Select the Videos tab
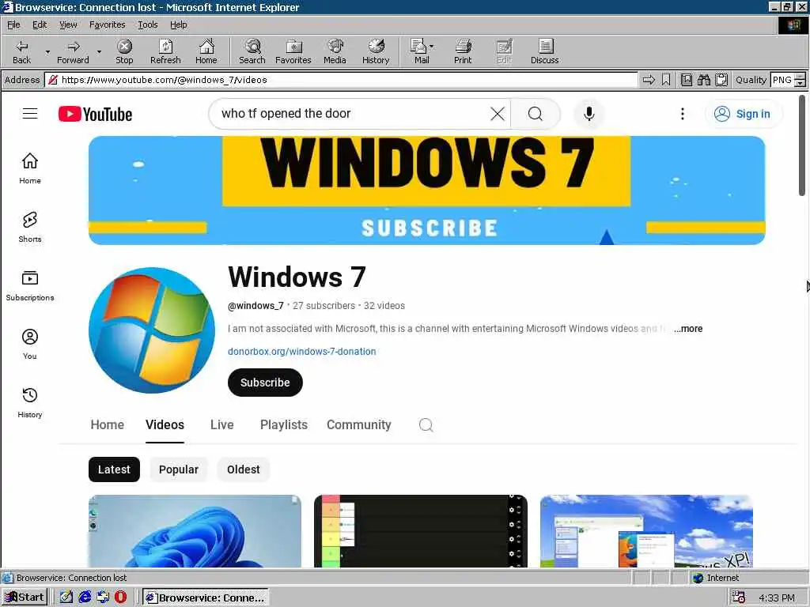The image size is (810, 607). pyautogui.click(x=165, y=424)
